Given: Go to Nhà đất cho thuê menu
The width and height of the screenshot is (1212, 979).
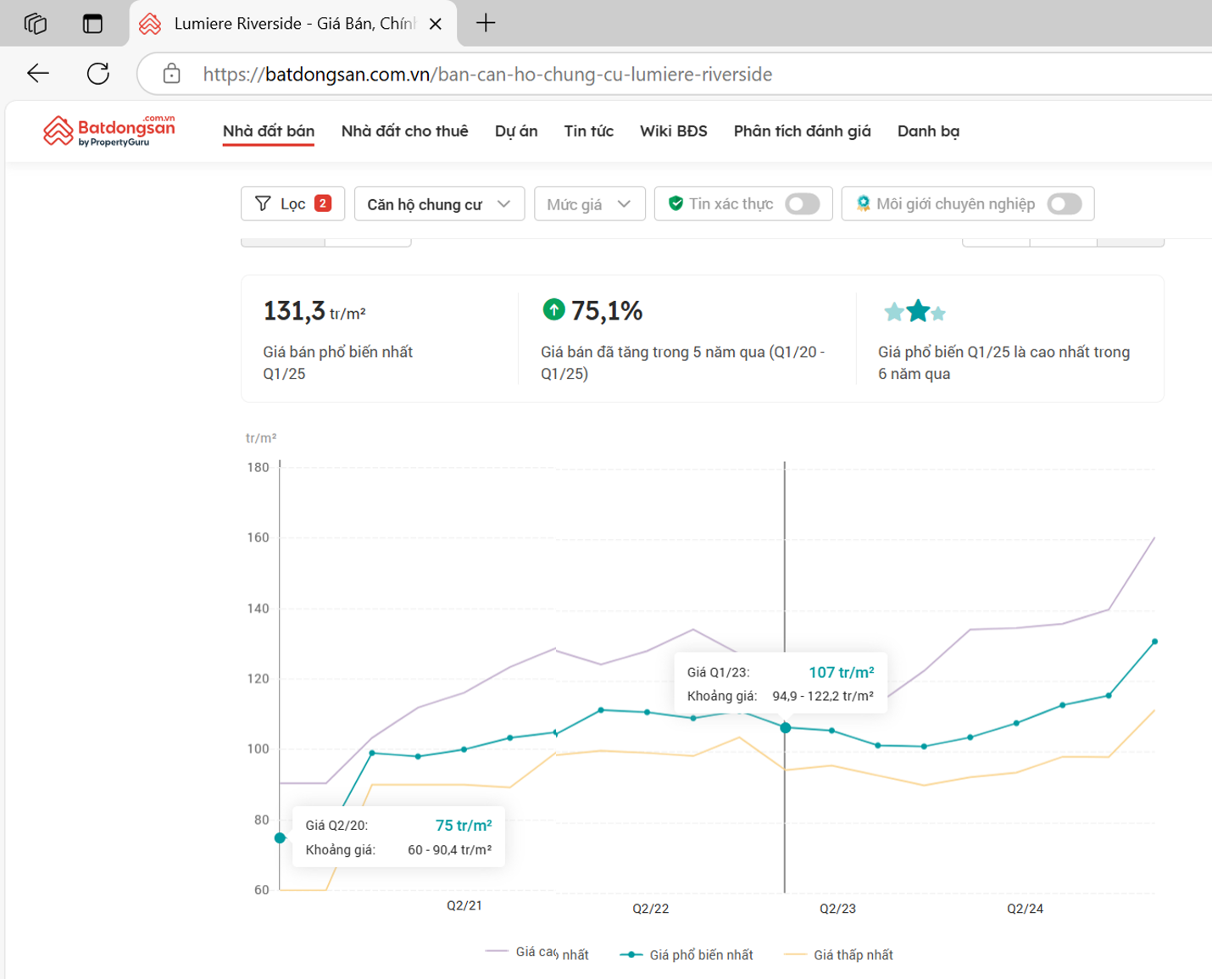Looking at the screenshot, I should (x=404, y=131).
